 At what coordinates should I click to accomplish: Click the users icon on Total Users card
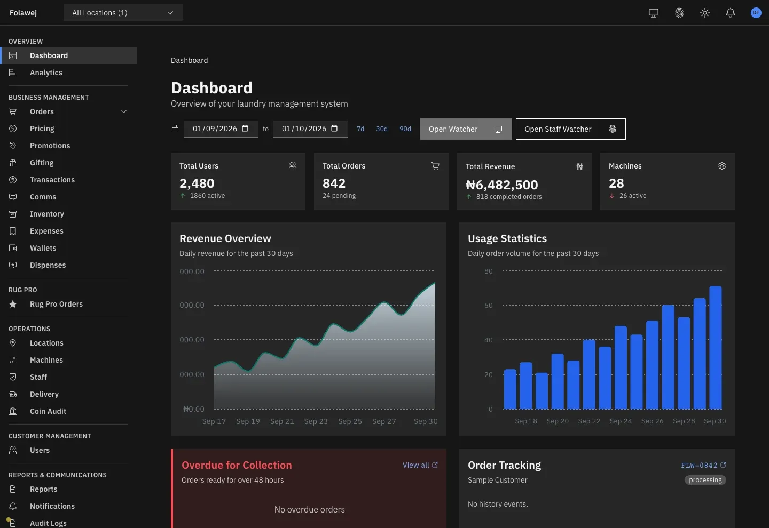click(293, 166)
